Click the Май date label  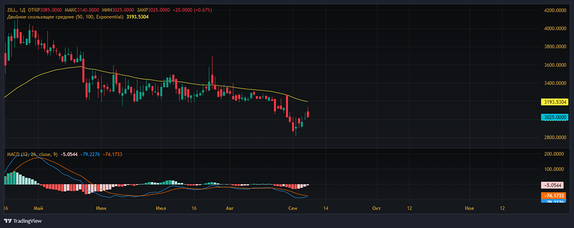pos(38,208)
